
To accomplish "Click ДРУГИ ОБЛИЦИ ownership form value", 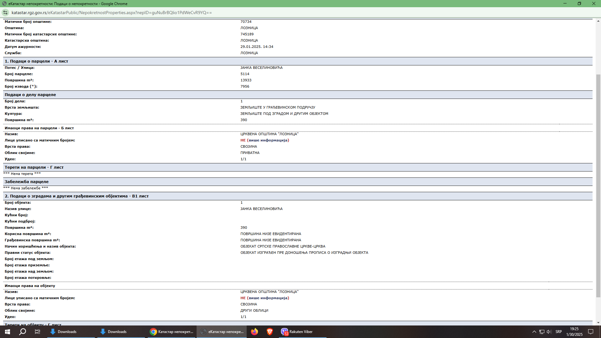I will click(254, 311).
